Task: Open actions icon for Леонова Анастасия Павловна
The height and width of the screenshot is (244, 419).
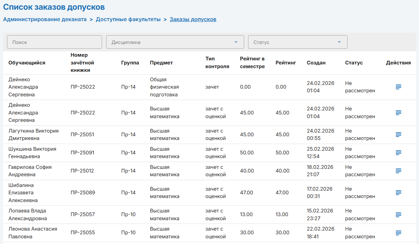Action: [398, 233]
